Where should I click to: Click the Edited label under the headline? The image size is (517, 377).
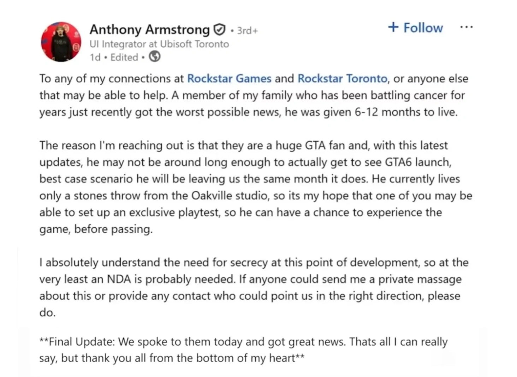[124, 57]
